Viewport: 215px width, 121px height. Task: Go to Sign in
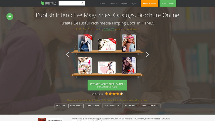coord(134,3)
